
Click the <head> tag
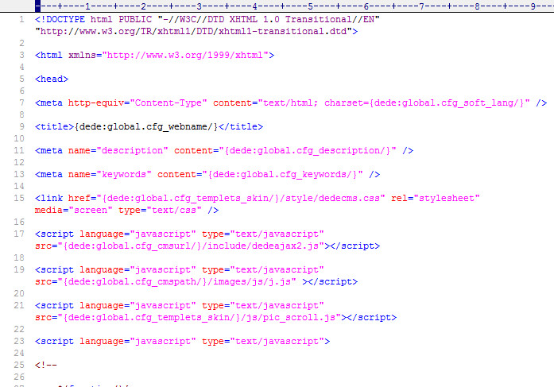click(52, 79)
